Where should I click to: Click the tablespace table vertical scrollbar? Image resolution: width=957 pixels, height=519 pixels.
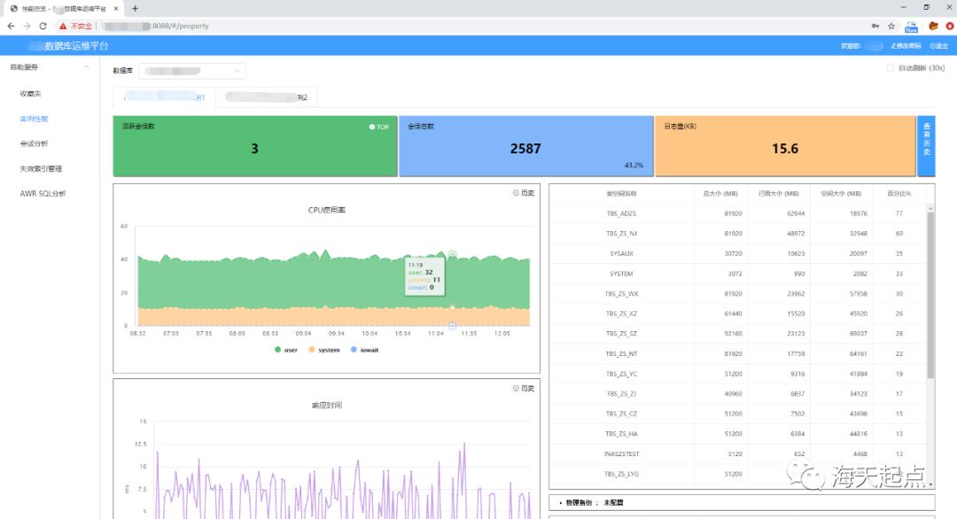point(930,295)
